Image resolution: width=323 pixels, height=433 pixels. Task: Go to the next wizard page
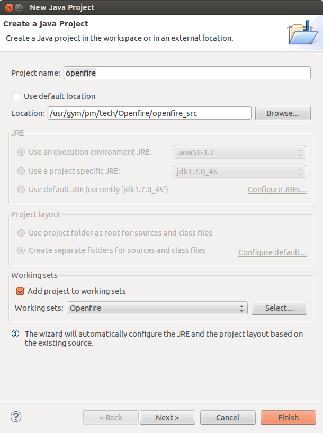point(167,417)
